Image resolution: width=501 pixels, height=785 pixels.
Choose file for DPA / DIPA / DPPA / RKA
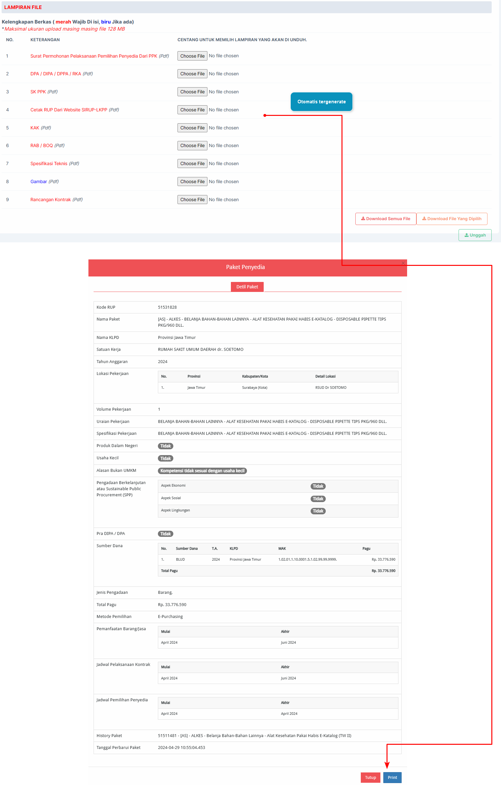click(192, 74)
